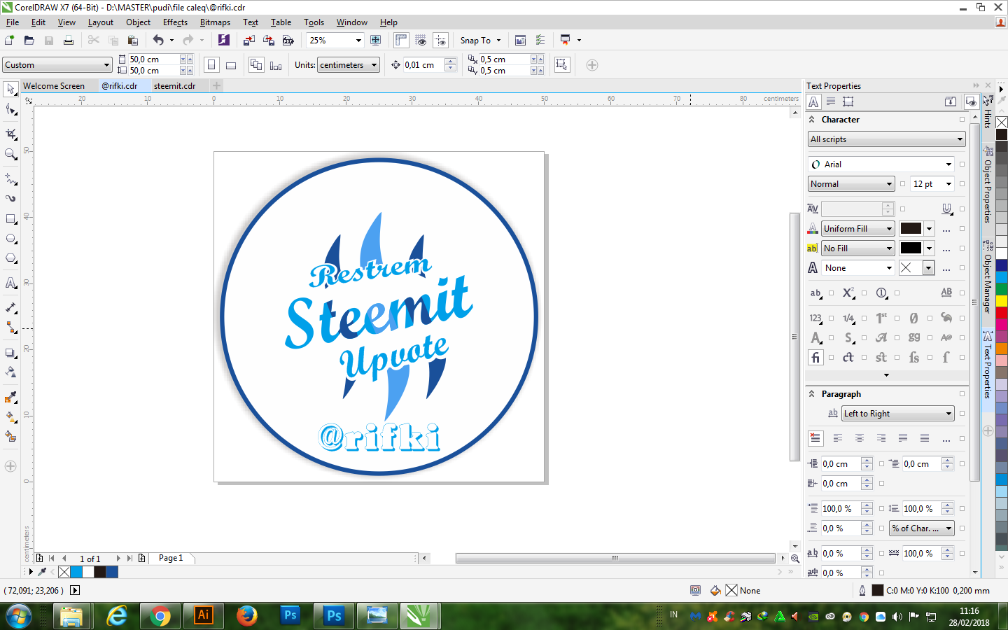Image resolution: width=1008 pixels, height=630 pixels.
Task: Open the Uniform Fill type dropdown
Action: [x=858, y=229]
